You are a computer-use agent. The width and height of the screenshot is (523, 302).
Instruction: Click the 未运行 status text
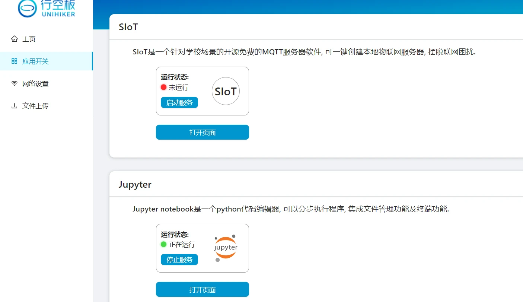click(179, 88)
